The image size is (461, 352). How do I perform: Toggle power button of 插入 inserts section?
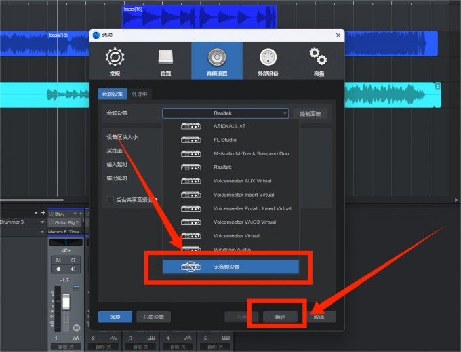coord(51,214)
